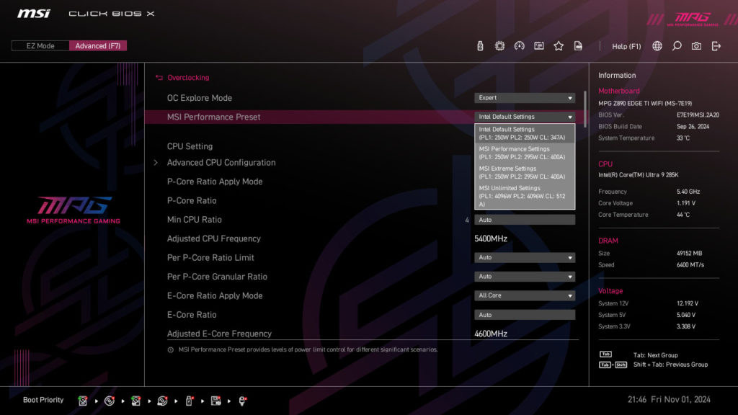Image resolution: width=738 pixels, height=415 pixels.
Task: Click the search magnifier icon
Action: pos(677,45)
